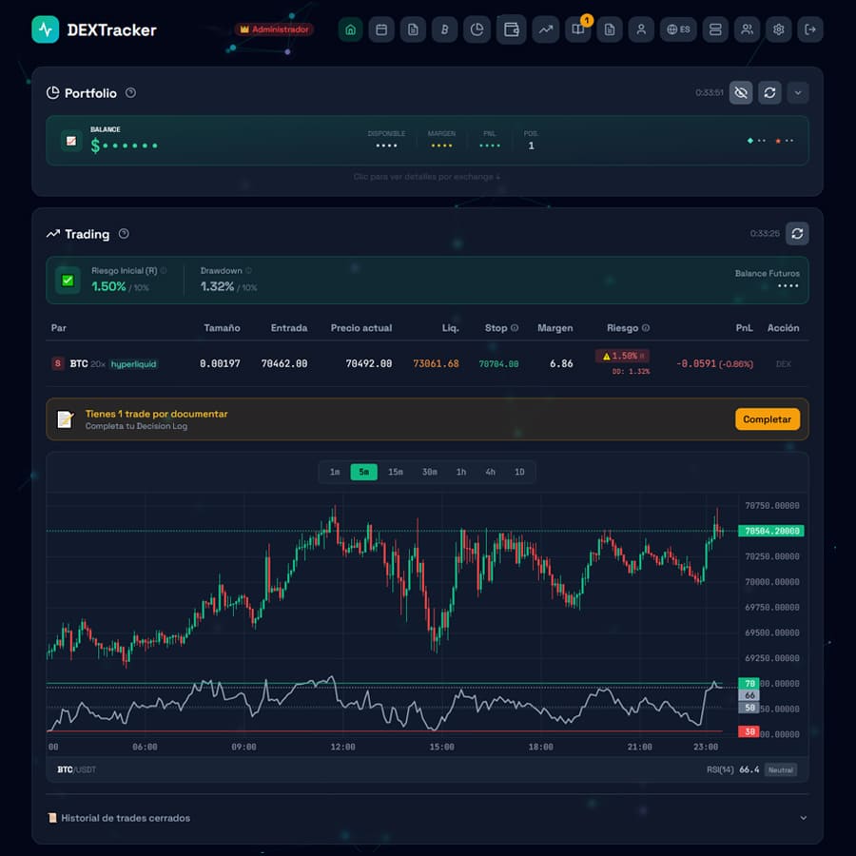This screenshot has width=856, height=856.
Task: Go to the home dashboard icon
Action: tap(350, 29)
